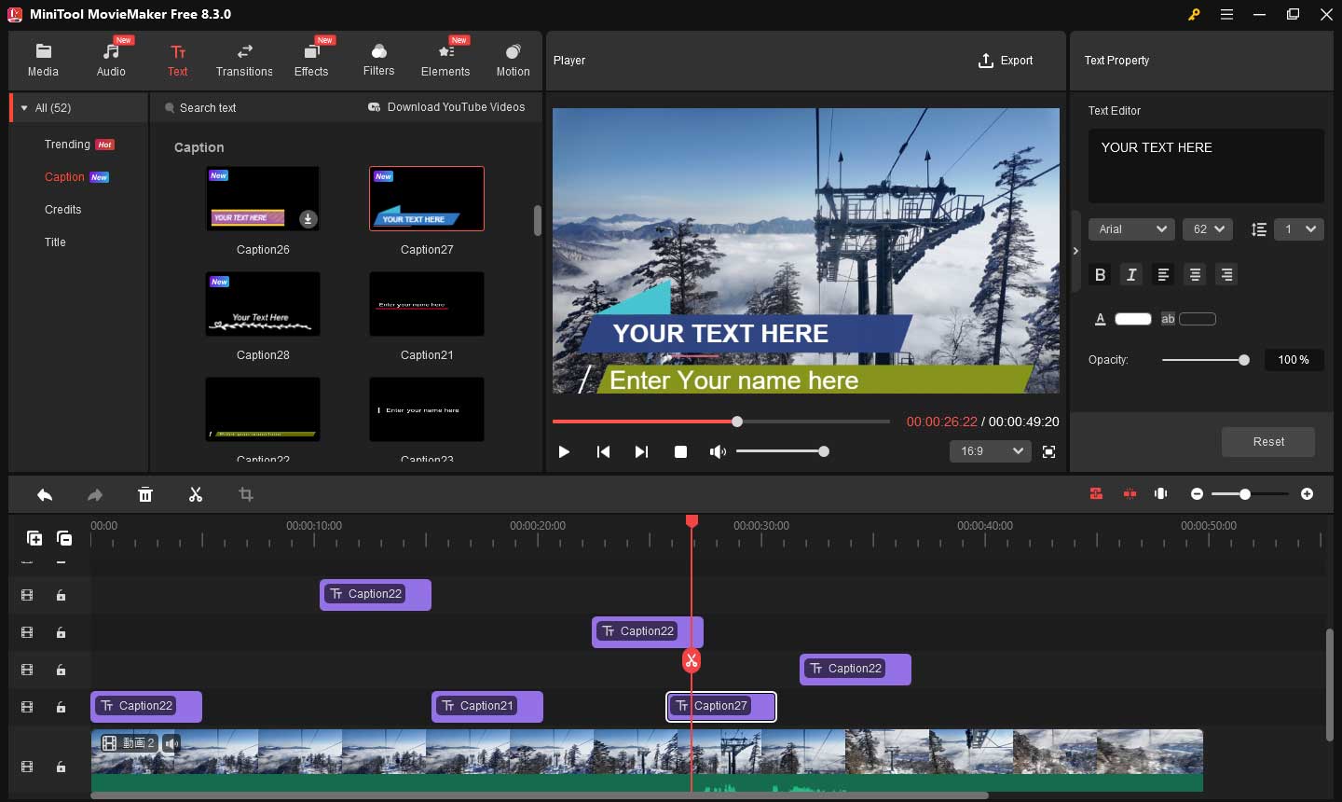Click the Export button
Screen dimensions: 1342x802
[1006, 61]
